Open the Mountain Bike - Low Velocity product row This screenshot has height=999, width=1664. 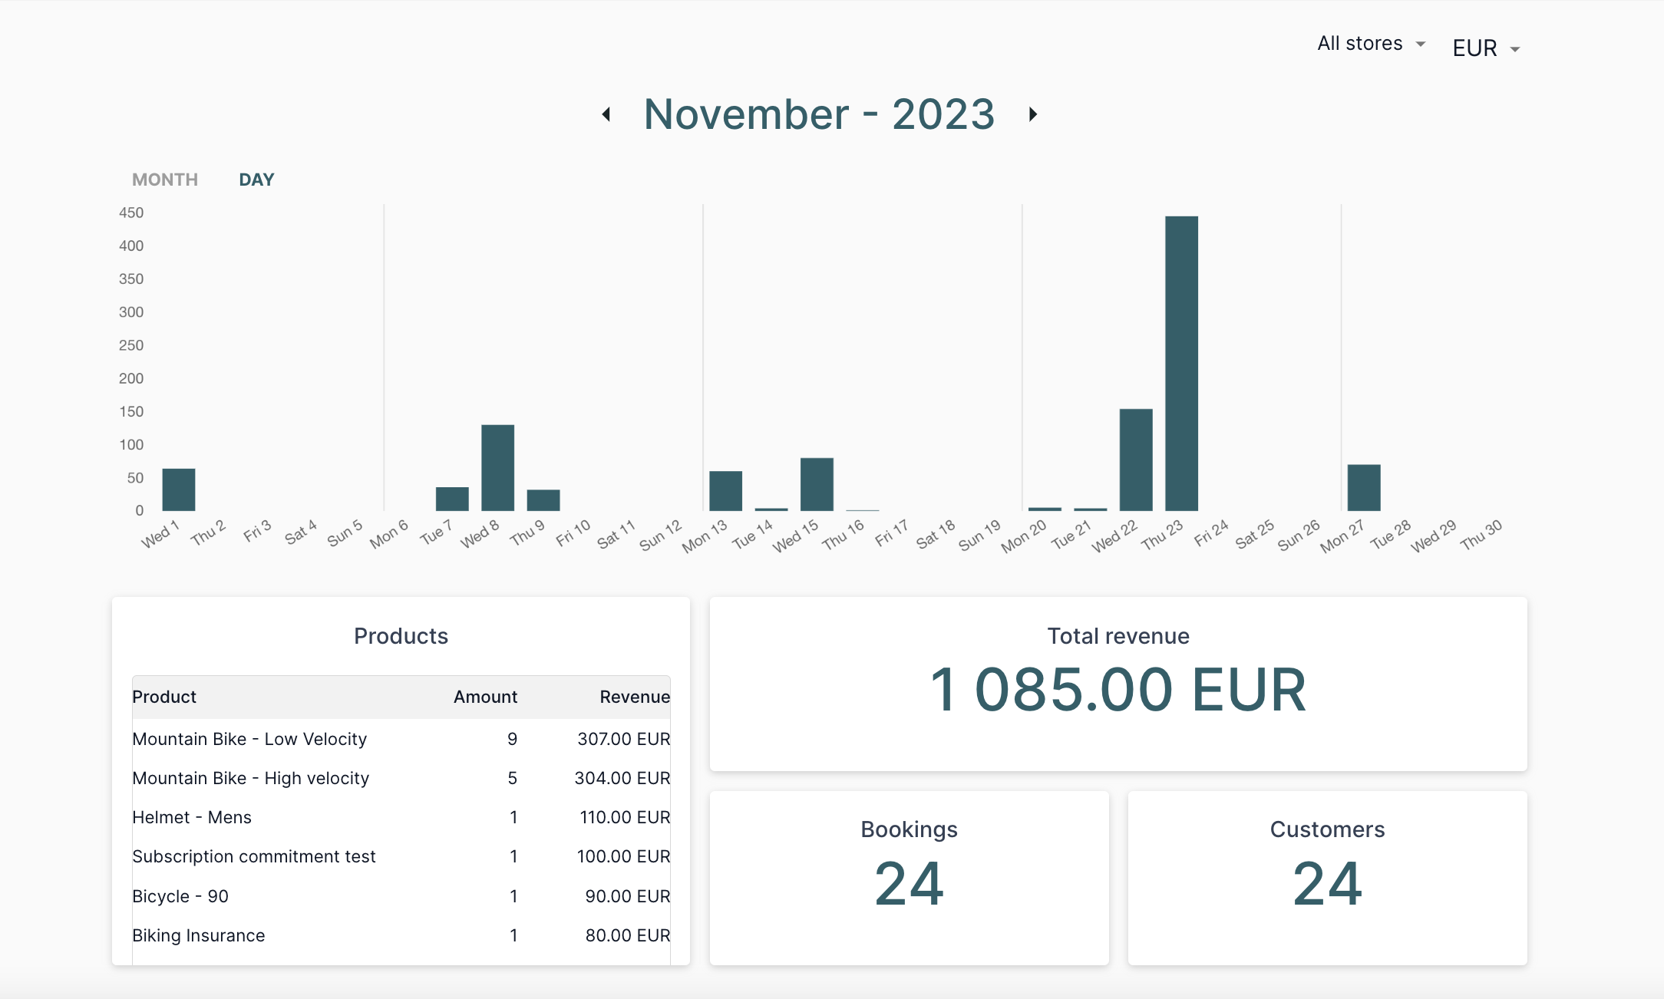[x=249, y=739]
